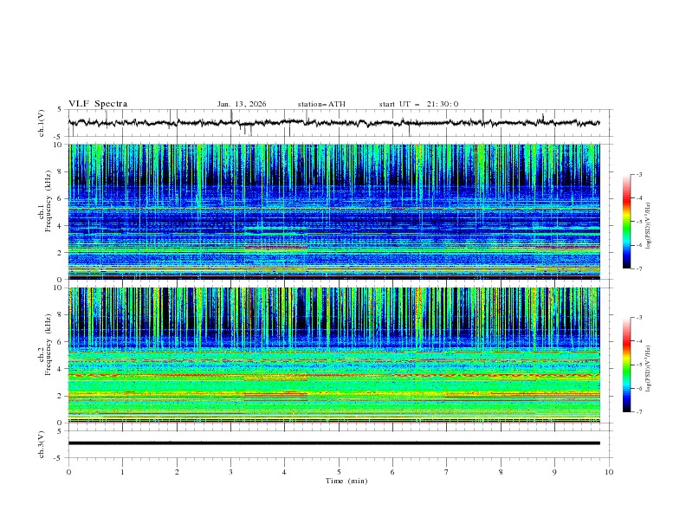Image resolution: width=686 pixels, height=530 pixels.
Task: Click the 5 minute tick label
Action: point(339,472)
